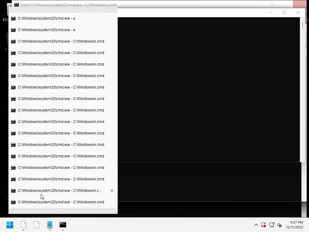
Task: Click the 'Select C:\Windows\system32\cmd.exe' title text
Action: click(68, 5)
